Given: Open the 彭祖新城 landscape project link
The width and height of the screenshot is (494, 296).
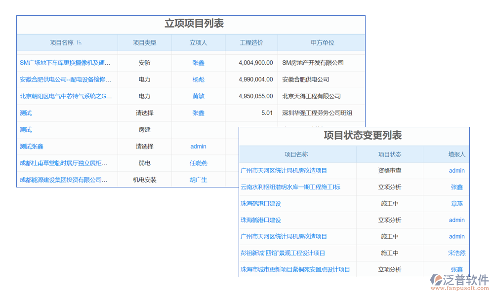Looking at the screenshot, I should point(283,253).
